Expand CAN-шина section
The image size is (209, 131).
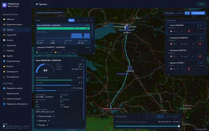[x=59, y=121]
